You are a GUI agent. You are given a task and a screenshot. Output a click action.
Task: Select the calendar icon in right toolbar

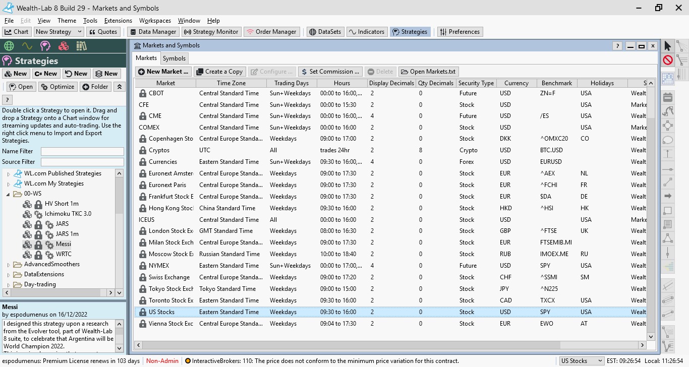click(668, 97)
